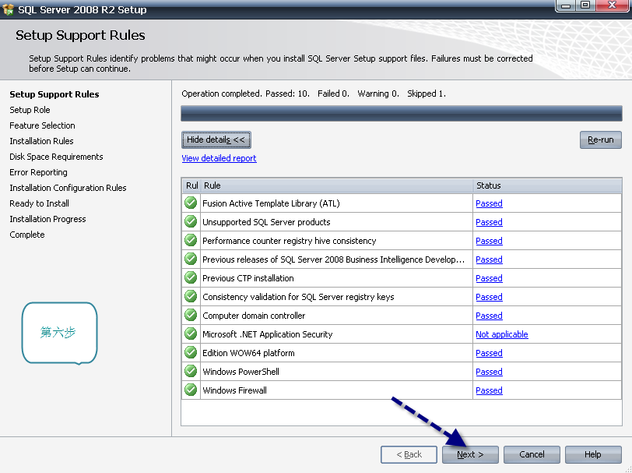632x473 pixels.
Task: Click the check icon for Previous CTP installation
Action: point(191,277)
